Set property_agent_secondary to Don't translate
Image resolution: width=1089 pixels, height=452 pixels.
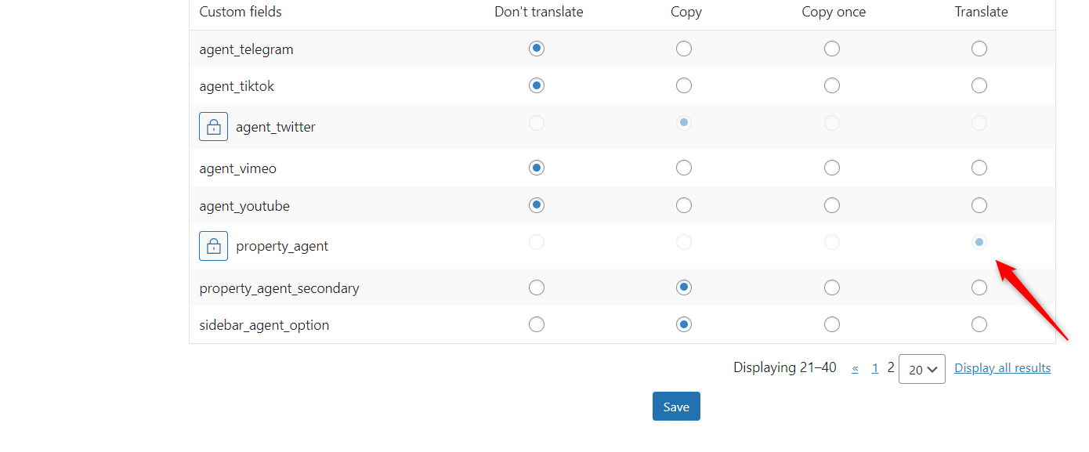click(536, 287)
